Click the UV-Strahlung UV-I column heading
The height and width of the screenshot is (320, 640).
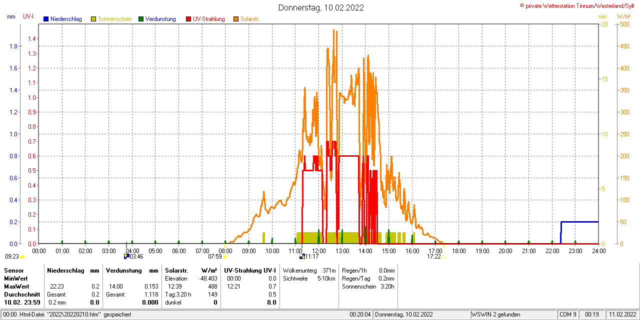pos(249,270)
